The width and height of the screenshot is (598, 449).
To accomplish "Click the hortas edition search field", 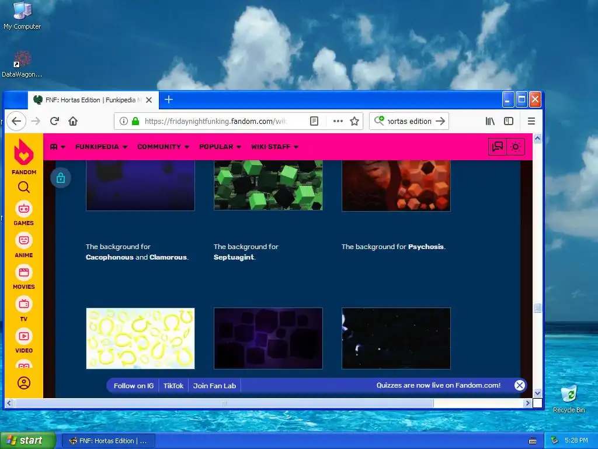I will pyautogui.click(x=409, y=122).
